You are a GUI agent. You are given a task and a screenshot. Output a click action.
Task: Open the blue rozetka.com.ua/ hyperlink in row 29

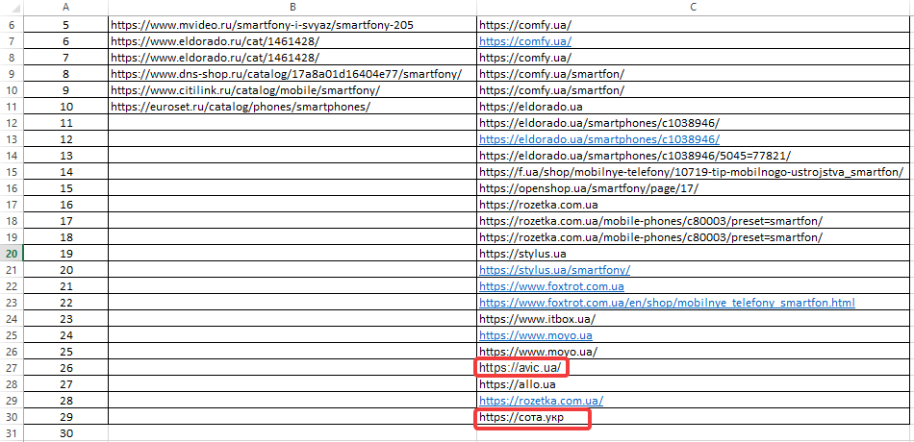click(x=541, y=401)
